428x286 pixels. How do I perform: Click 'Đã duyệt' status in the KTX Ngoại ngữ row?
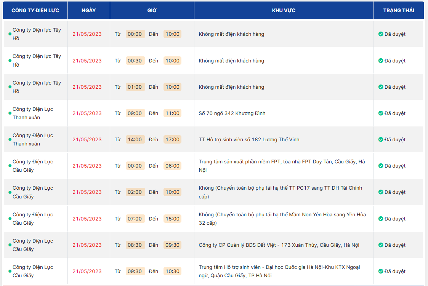pos(394,271)
